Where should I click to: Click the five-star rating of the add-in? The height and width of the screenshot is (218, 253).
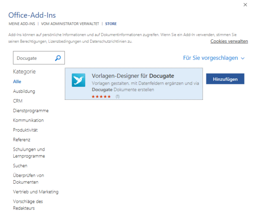(x=101, y=97)
